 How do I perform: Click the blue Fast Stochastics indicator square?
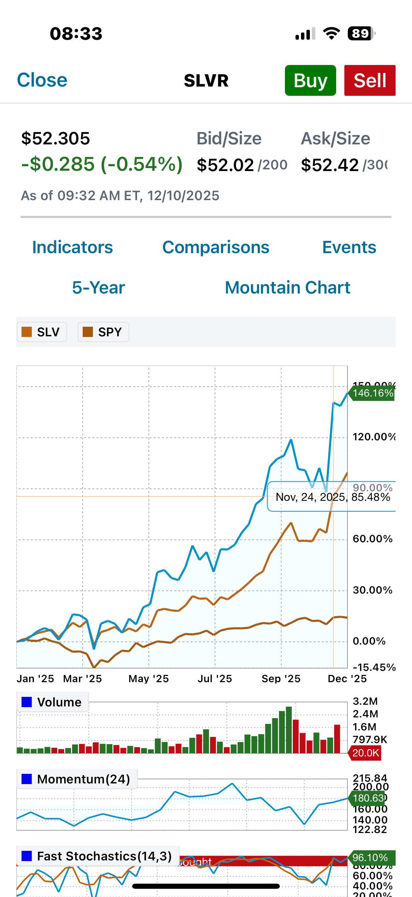pyautogui.click(x=27, y=856)
